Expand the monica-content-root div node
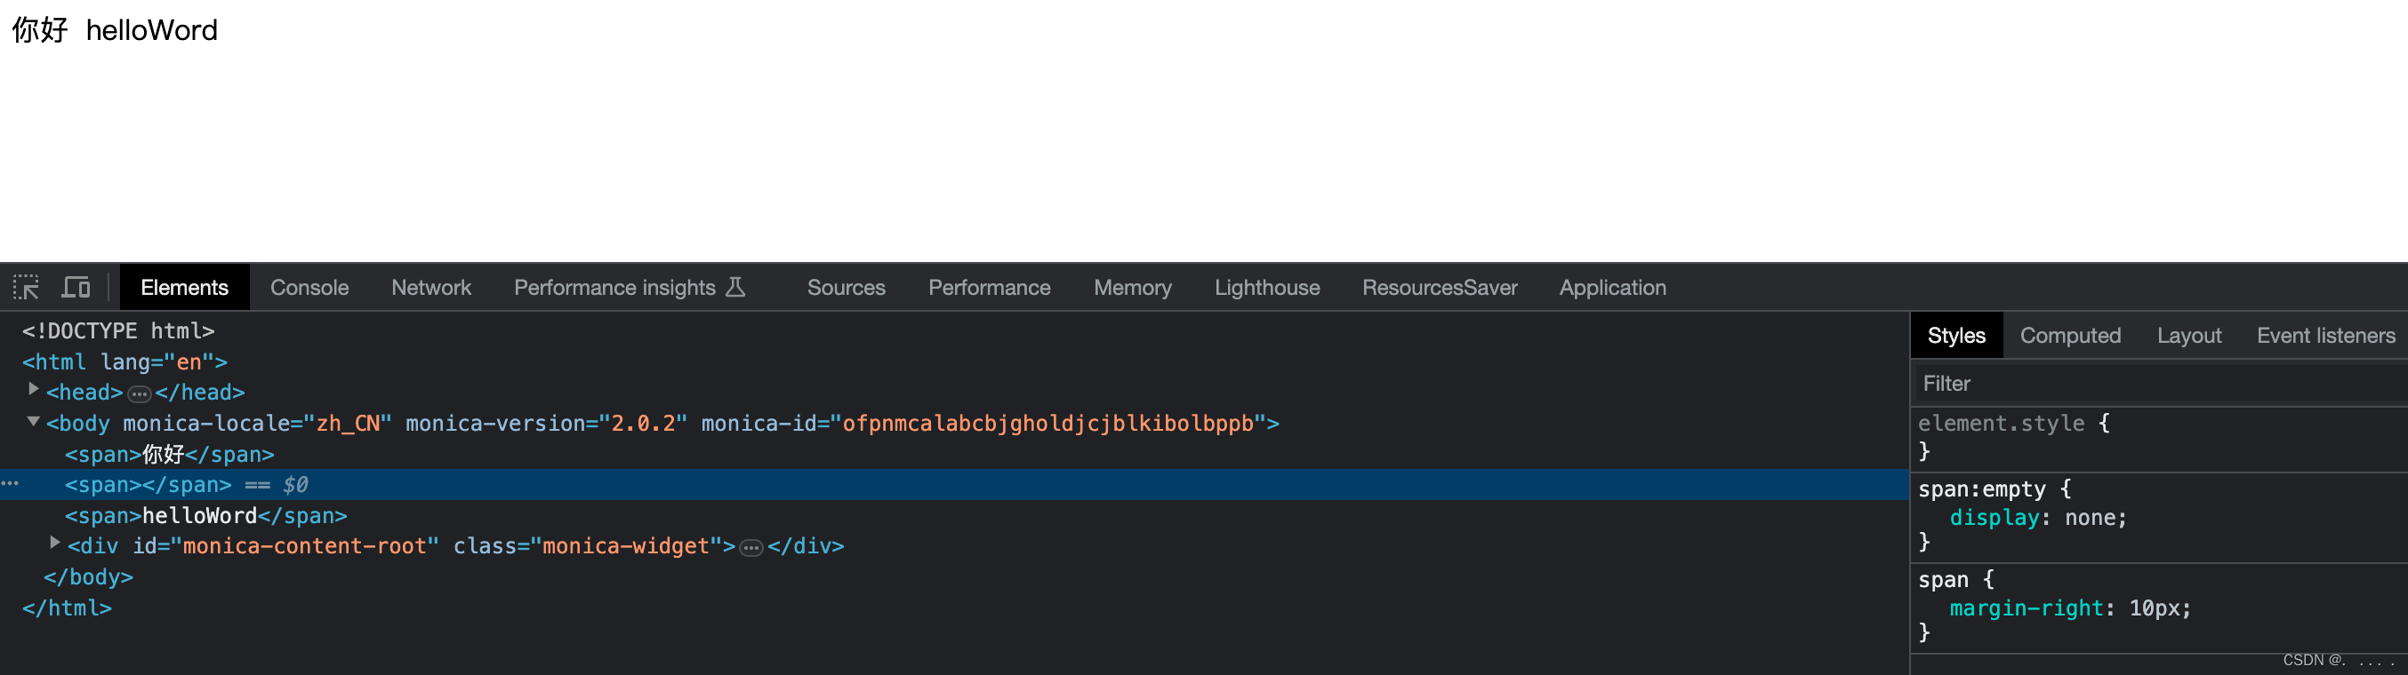 (54, 543)
